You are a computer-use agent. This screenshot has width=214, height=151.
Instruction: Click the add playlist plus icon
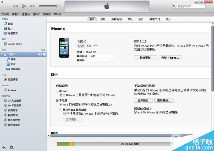click(4, 147)
